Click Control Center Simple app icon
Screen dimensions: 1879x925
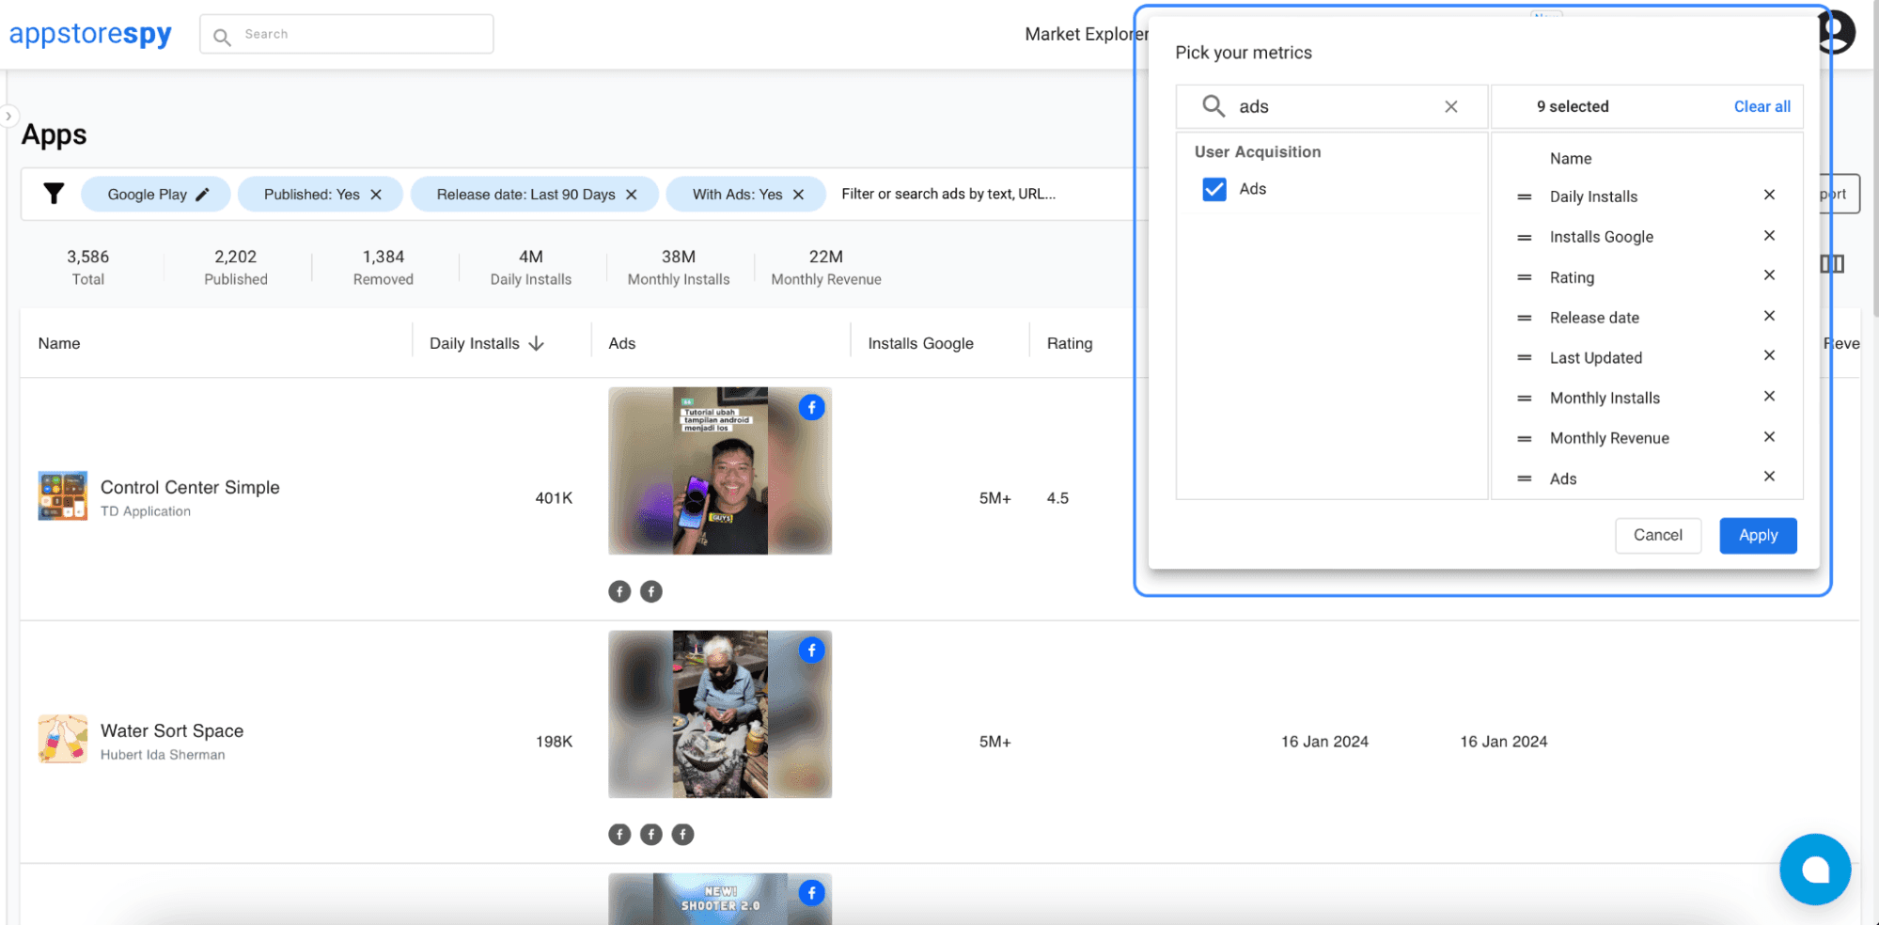[62, 496]
